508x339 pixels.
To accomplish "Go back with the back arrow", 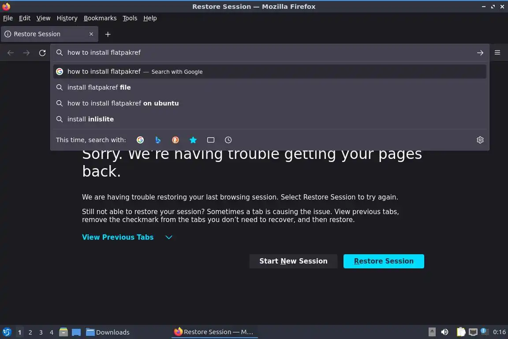I will tap(11, 53).
